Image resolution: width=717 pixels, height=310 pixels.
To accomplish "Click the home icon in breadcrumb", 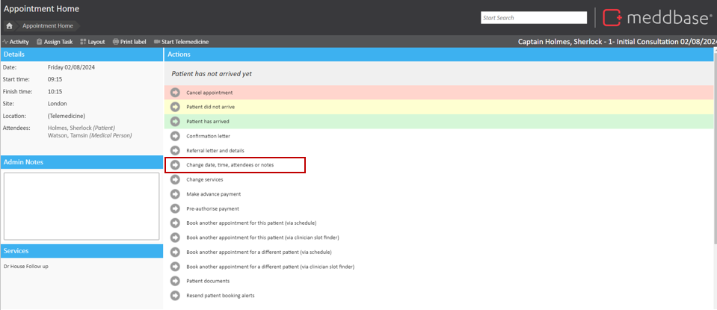I will point(9,25).
